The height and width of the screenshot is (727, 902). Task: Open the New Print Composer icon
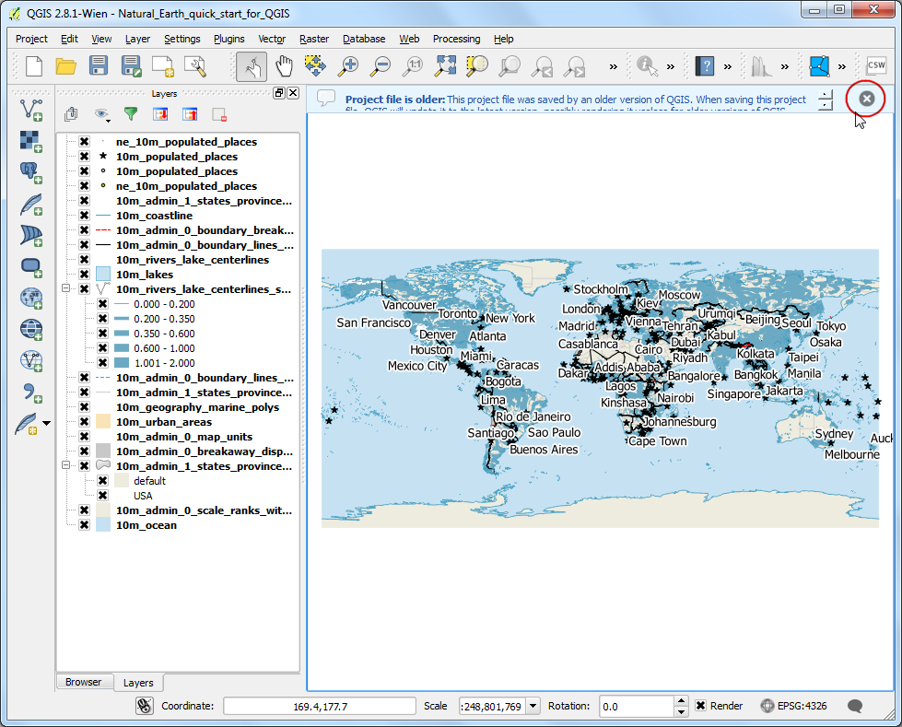(x=163, y=66)
